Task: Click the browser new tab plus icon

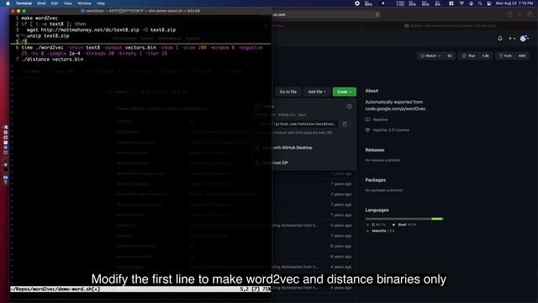Action: tap(520, 14)
